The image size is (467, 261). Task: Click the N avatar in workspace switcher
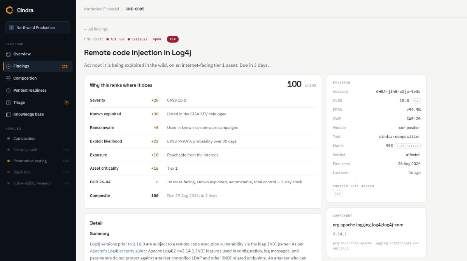pos(11,28)
